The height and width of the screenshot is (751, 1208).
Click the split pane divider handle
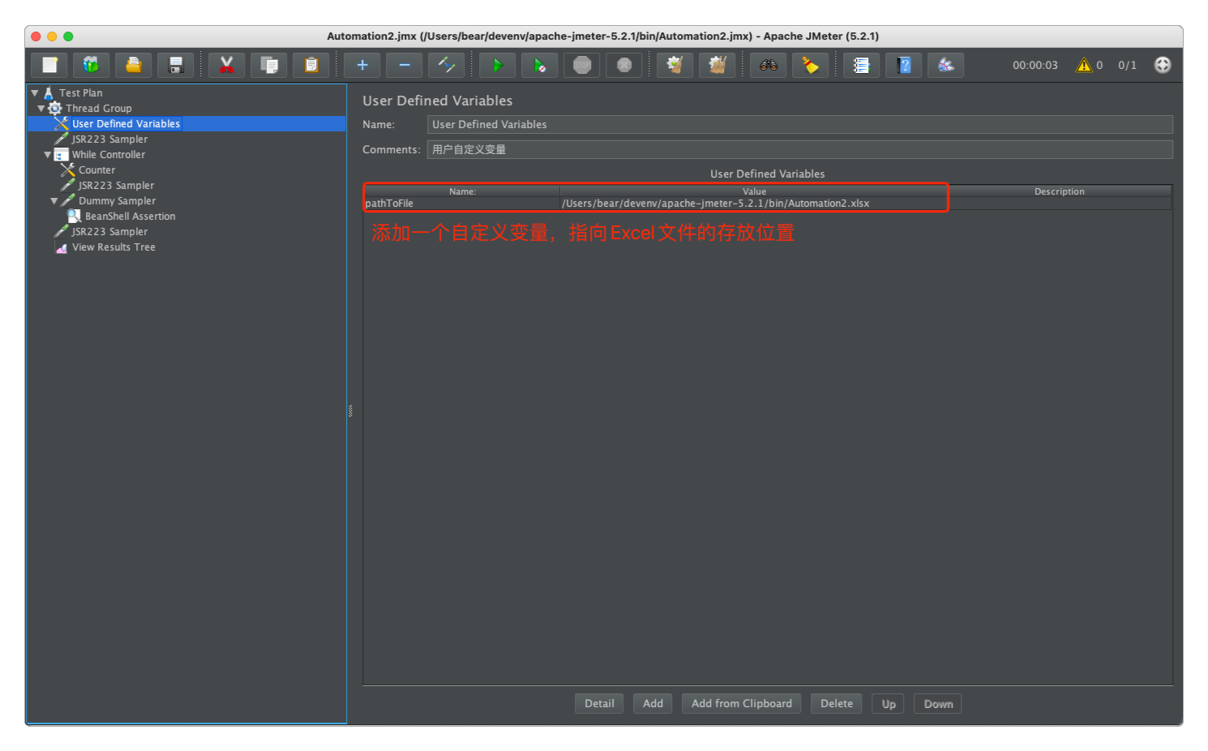click(350, 410)
